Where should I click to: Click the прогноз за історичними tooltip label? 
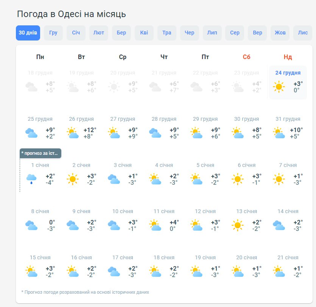pyautogui.click(x=40, y=153)
